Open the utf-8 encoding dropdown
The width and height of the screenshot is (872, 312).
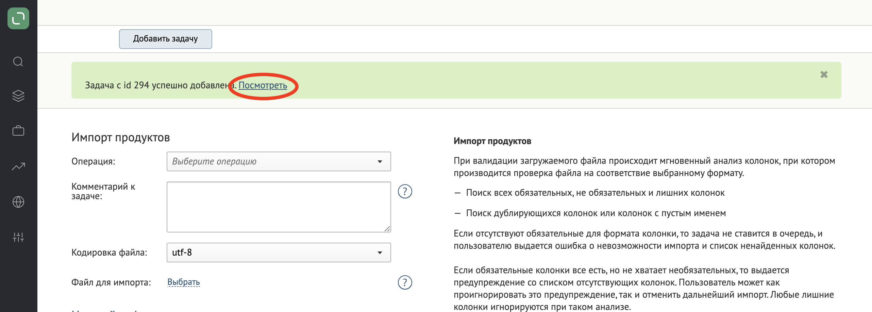[x=279, y=253]
